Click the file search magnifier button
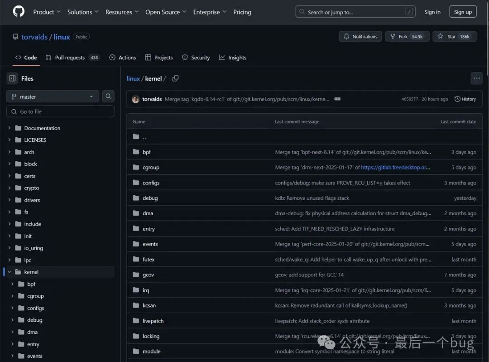Image resolution: width=489 pixels, height=362 pixels. 108,96
